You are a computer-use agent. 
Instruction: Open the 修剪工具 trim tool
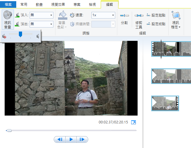coord(139,21)
